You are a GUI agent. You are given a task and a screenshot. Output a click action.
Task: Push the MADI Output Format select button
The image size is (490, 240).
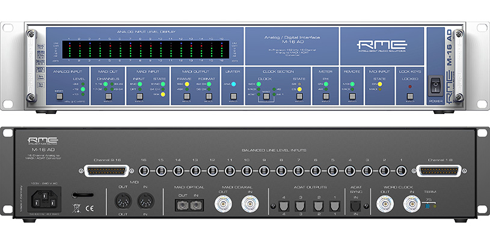tap(209, 97)
